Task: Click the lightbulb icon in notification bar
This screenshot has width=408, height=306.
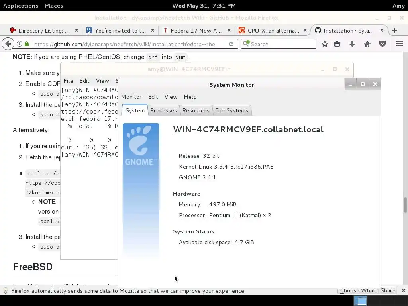Action: tap(6, 290)
